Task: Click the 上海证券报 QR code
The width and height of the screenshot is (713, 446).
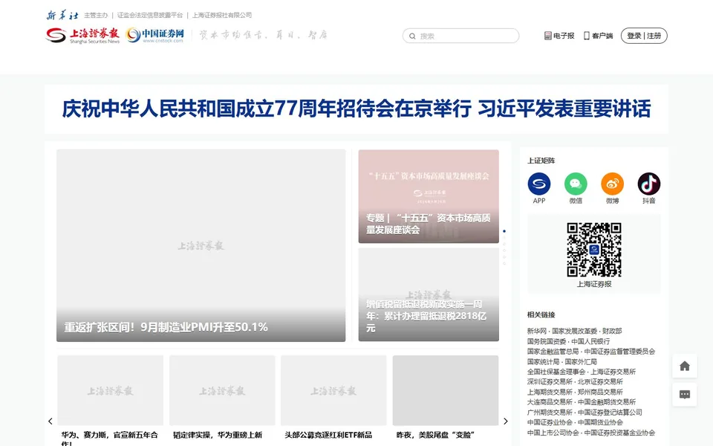Action: pos(594,250)
